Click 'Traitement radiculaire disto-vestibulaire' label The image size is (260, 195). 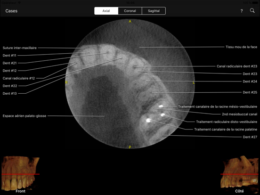pyautogui.click(x=227, y=122)
